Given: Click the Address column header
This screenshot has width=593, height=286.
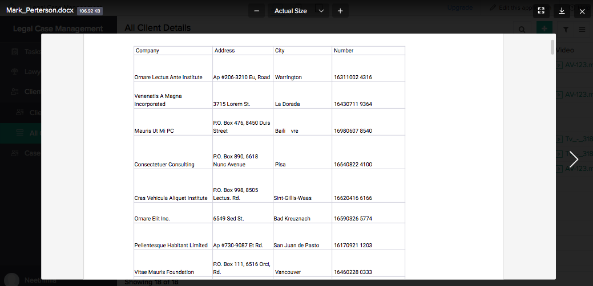Looking at the screenshot, I should (243, 51).
